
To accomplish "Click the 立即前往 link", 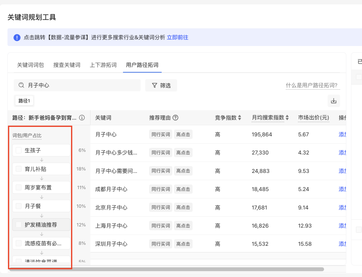I will [178, 38].
